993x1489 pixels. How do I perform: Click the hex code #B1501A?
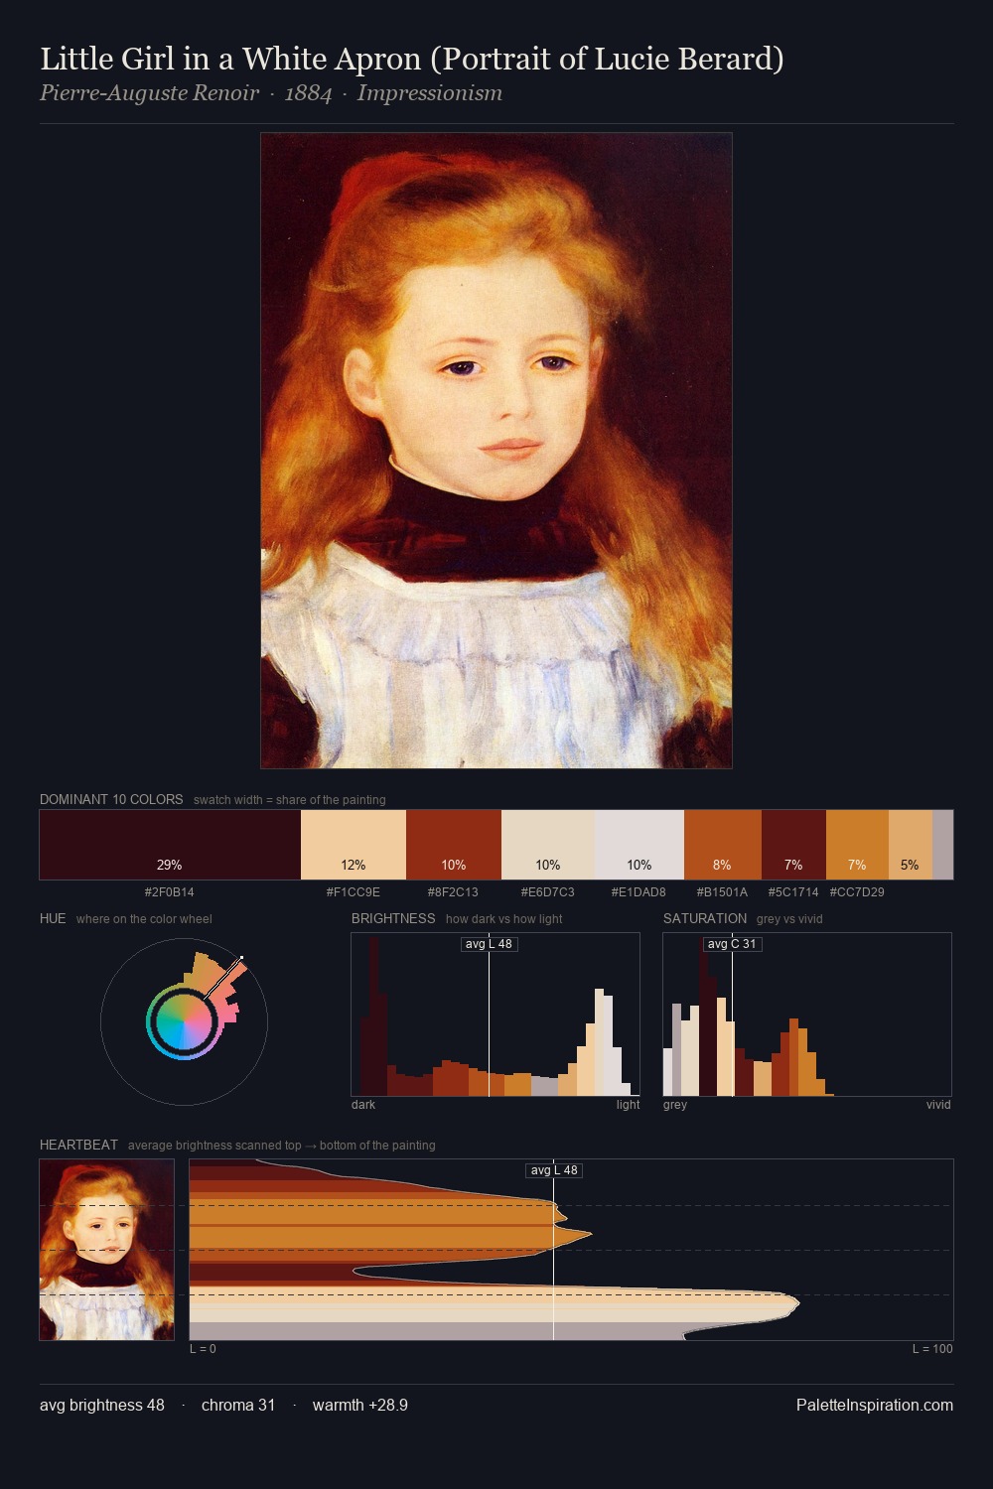723,892
